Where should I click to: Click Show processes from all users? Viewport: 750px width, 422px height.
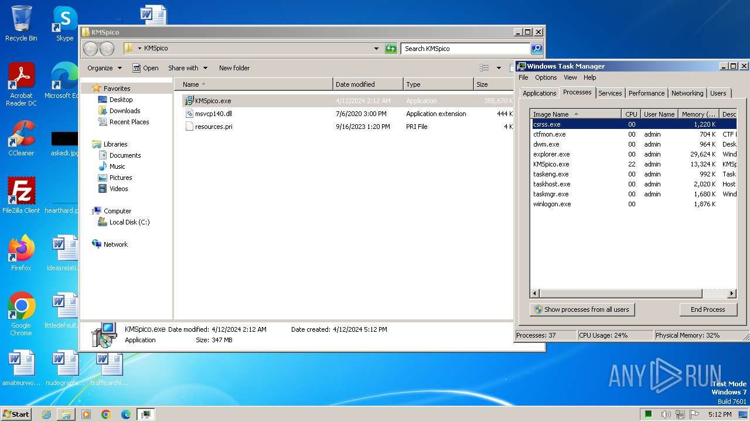582,309
